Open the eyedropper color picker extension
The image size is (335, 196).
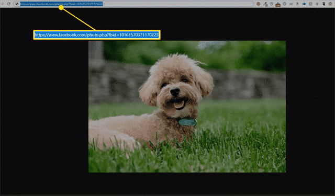point(265,4)
